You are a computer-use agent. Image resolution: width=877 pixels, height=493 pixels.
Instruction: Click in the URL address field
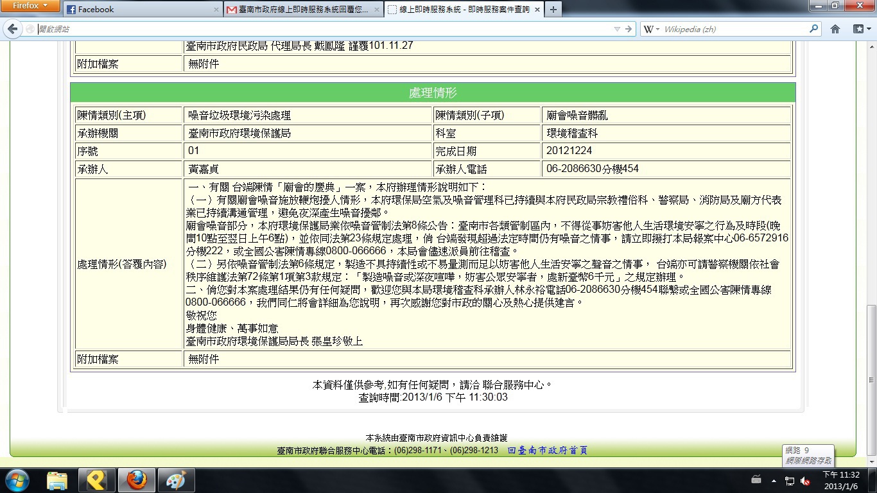(321, 29)
